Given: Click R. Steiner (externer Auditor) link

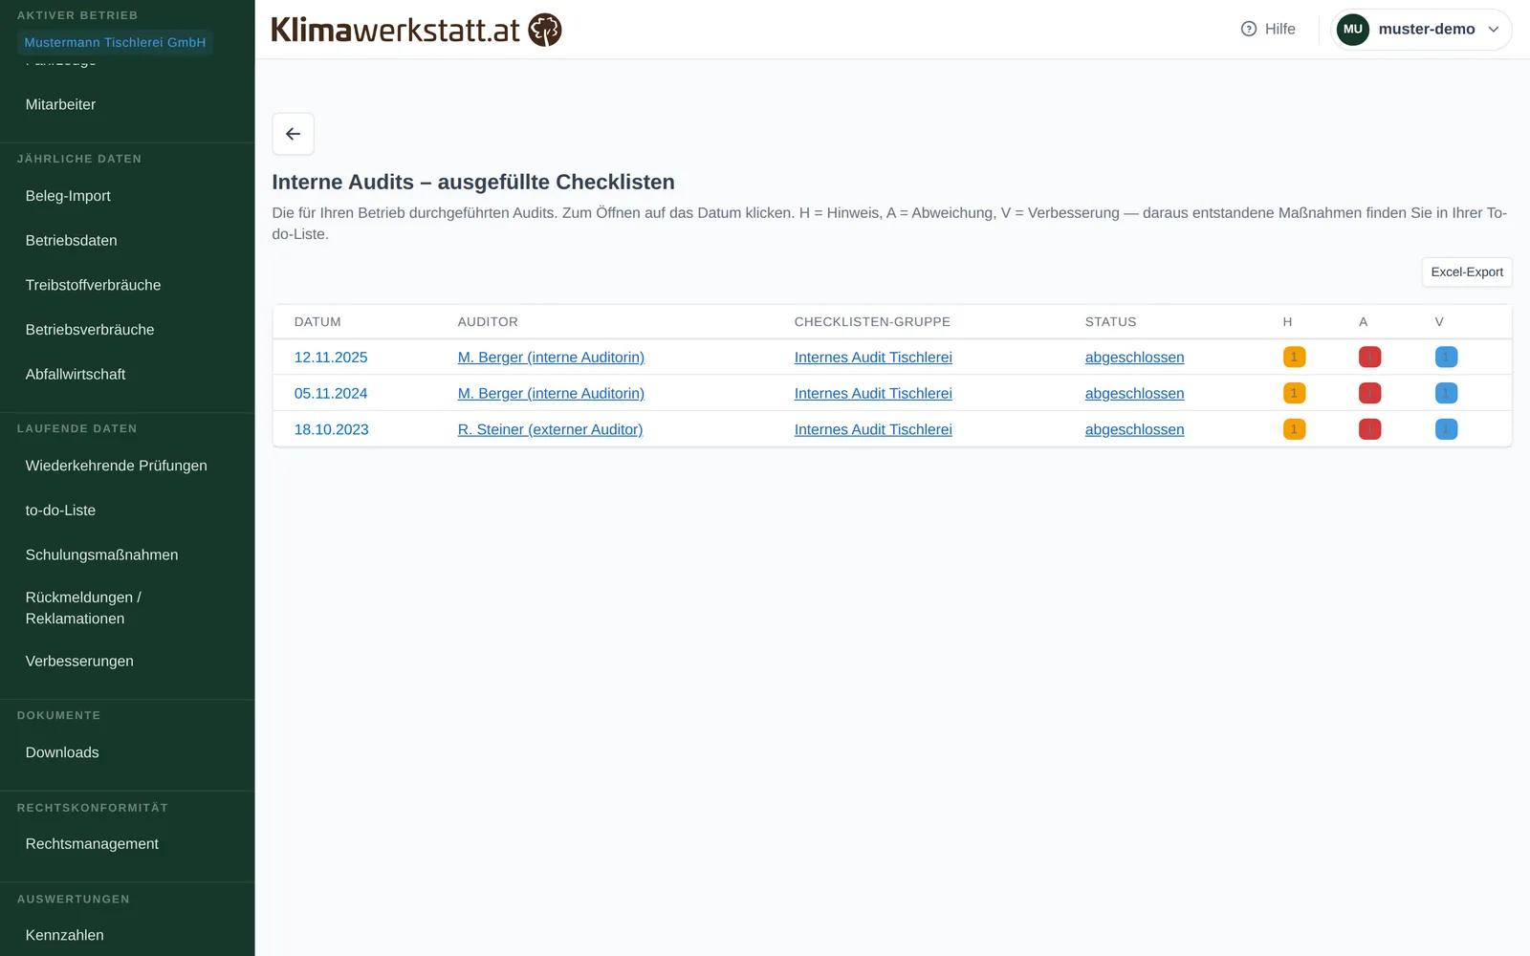Looking at the screenshot, I should coord(550,429).
